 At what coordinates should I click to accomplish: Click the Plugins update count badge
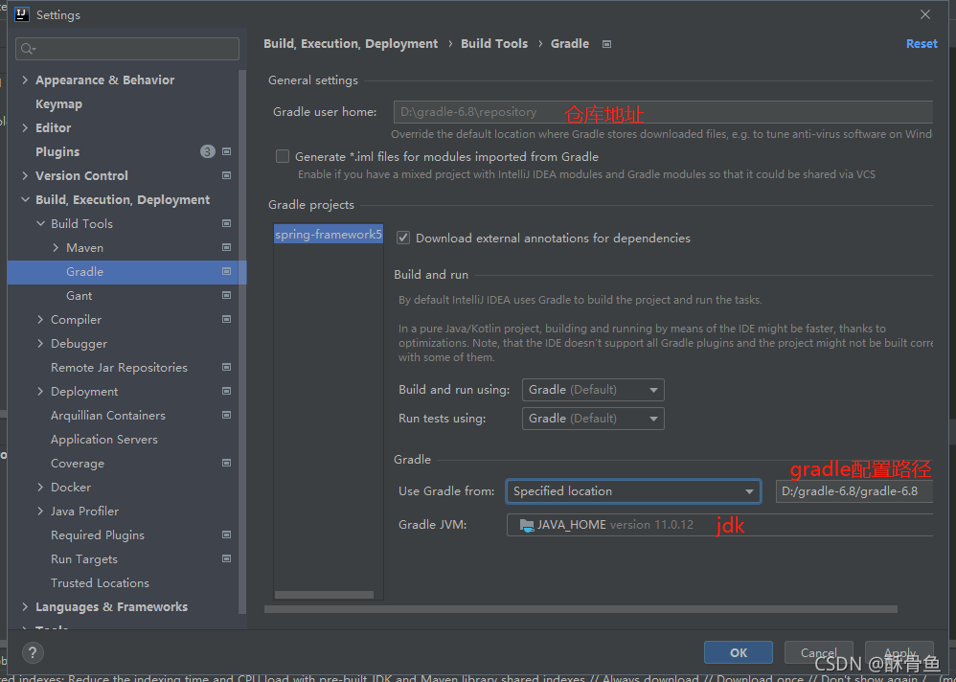click(x=208, y=151)
